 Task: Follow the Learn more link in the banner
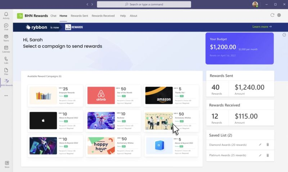point(262,27)
